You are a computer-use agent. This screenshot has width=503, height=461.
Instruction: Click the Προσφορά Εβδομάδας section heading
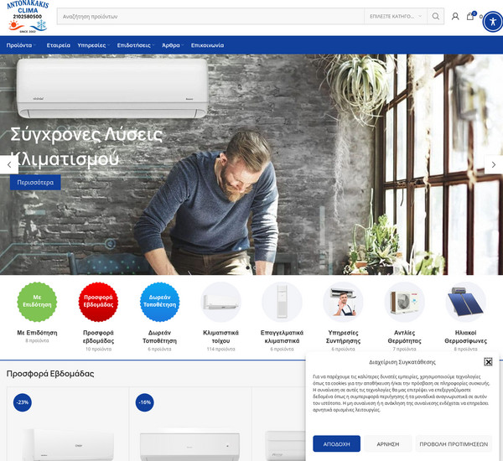[x=50, y=374]
